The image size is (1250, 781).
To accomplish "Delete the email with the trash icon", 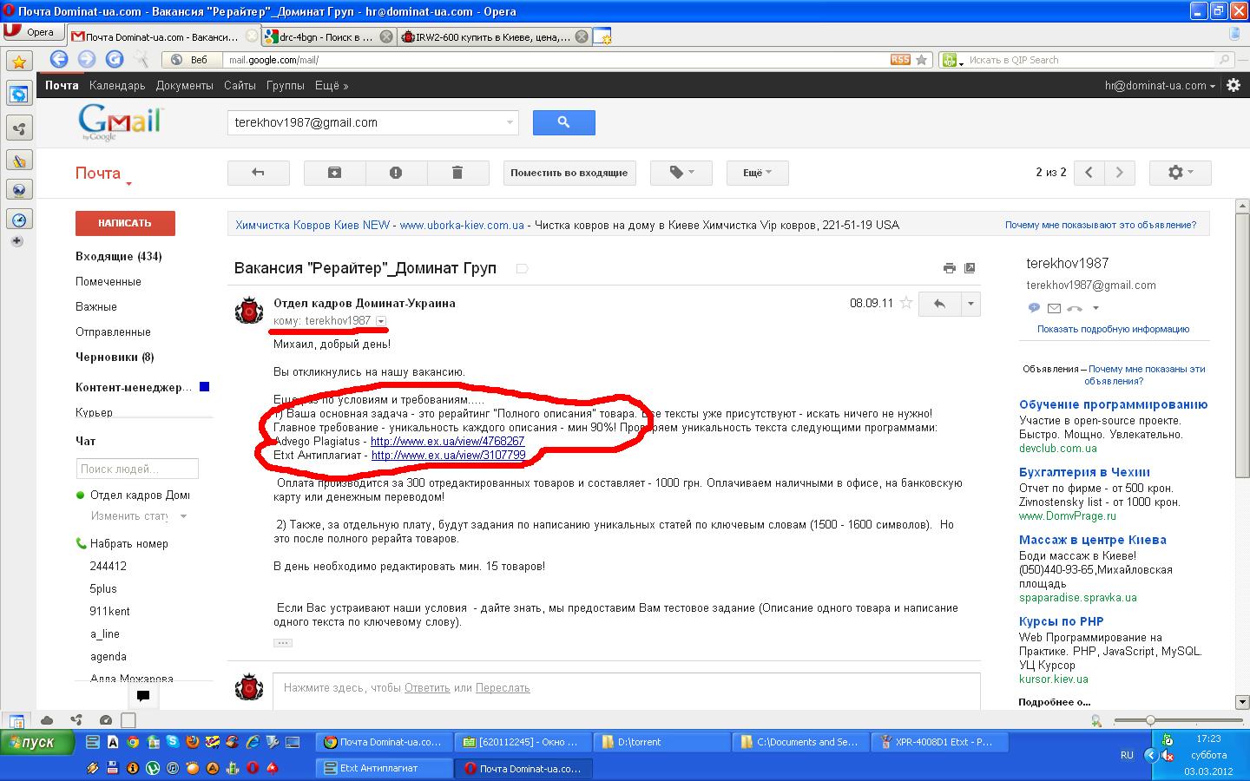I will (x=457, y=173).
